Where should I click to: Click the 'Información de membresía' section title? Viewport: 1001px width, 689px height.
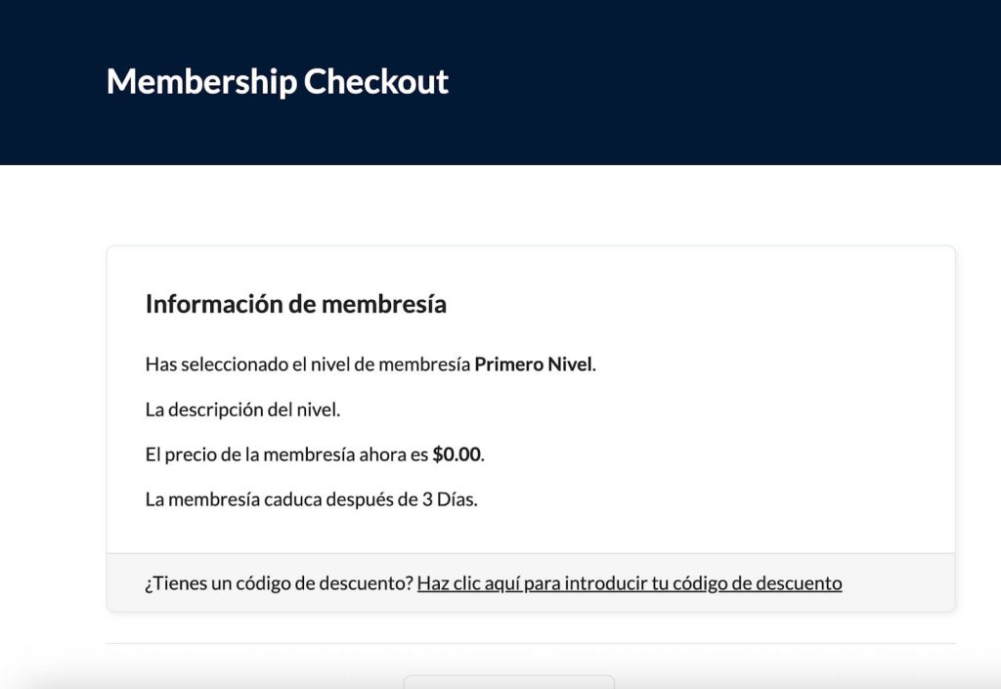pyautogui.click(x=295, y=304)
